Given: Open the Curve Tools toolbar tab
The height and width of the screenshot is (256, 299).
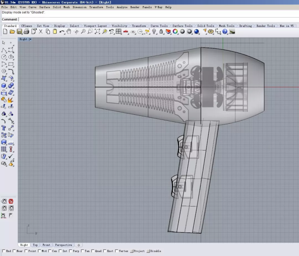Looking at the screenshot, I should click(159, 26).
